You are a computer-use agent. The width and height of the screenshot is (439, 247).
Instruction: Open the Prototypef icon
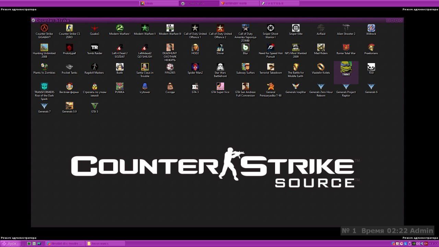[69, 47]
